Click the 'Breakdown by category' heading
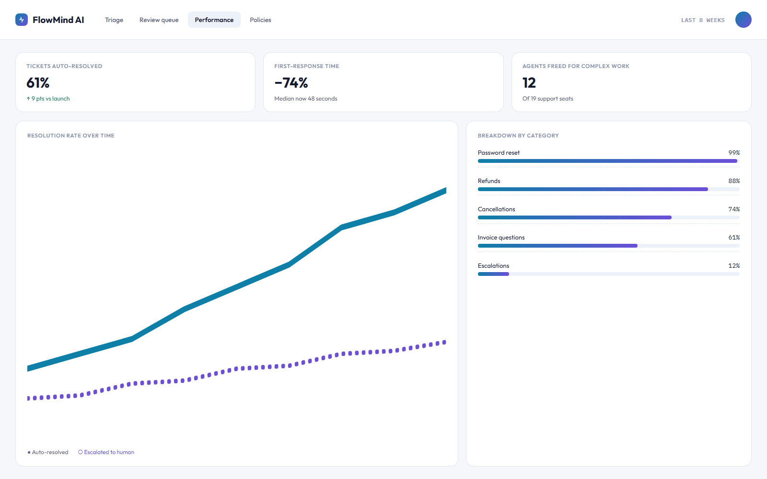Screen dimensions: 767x479 (x=518, y=136)
